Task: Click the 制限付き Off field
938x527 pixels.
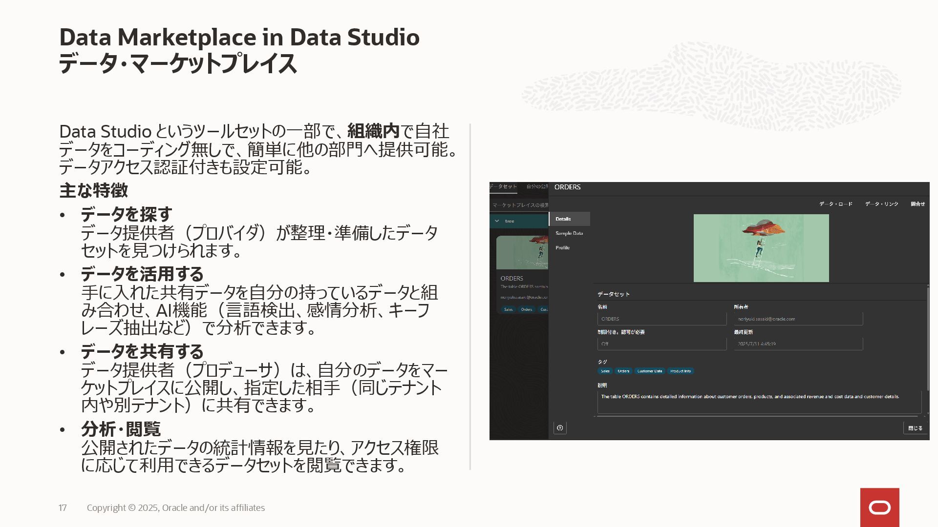Action: (661, 344)
